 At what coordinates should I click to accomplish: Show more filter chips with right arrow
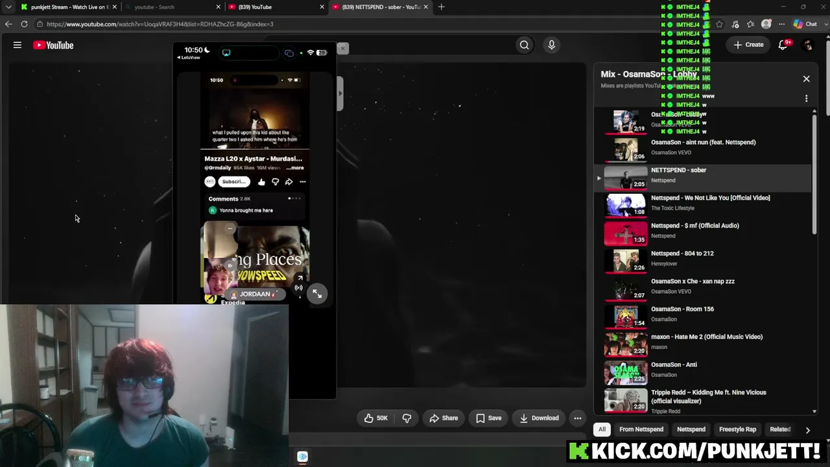coord(807,430)
